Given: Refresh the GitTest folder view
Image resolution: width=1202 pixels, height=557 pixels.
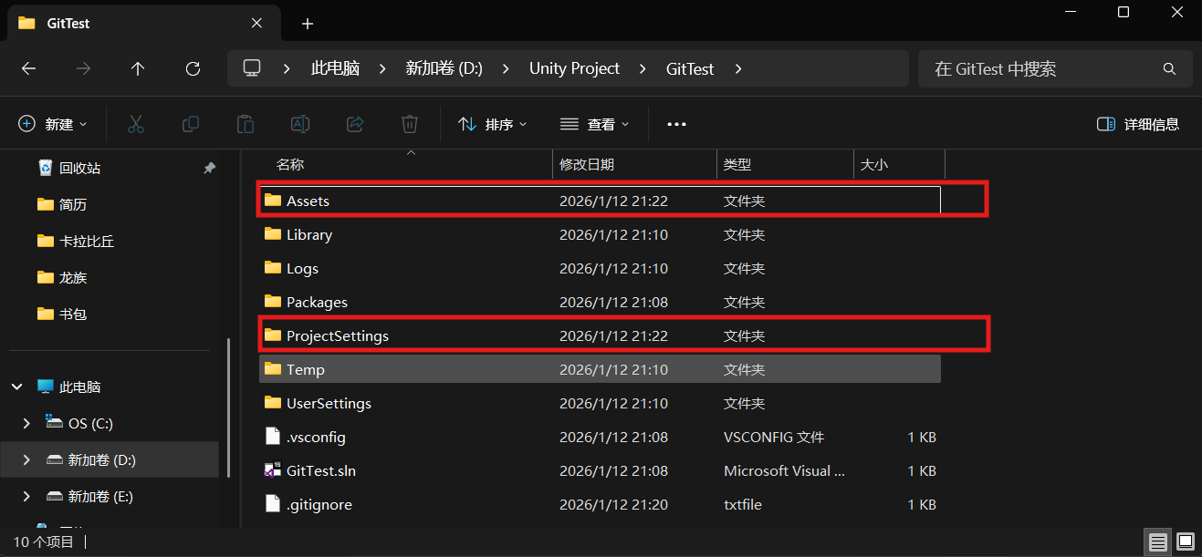Looking at the screenshot, I should click(193, 68).
